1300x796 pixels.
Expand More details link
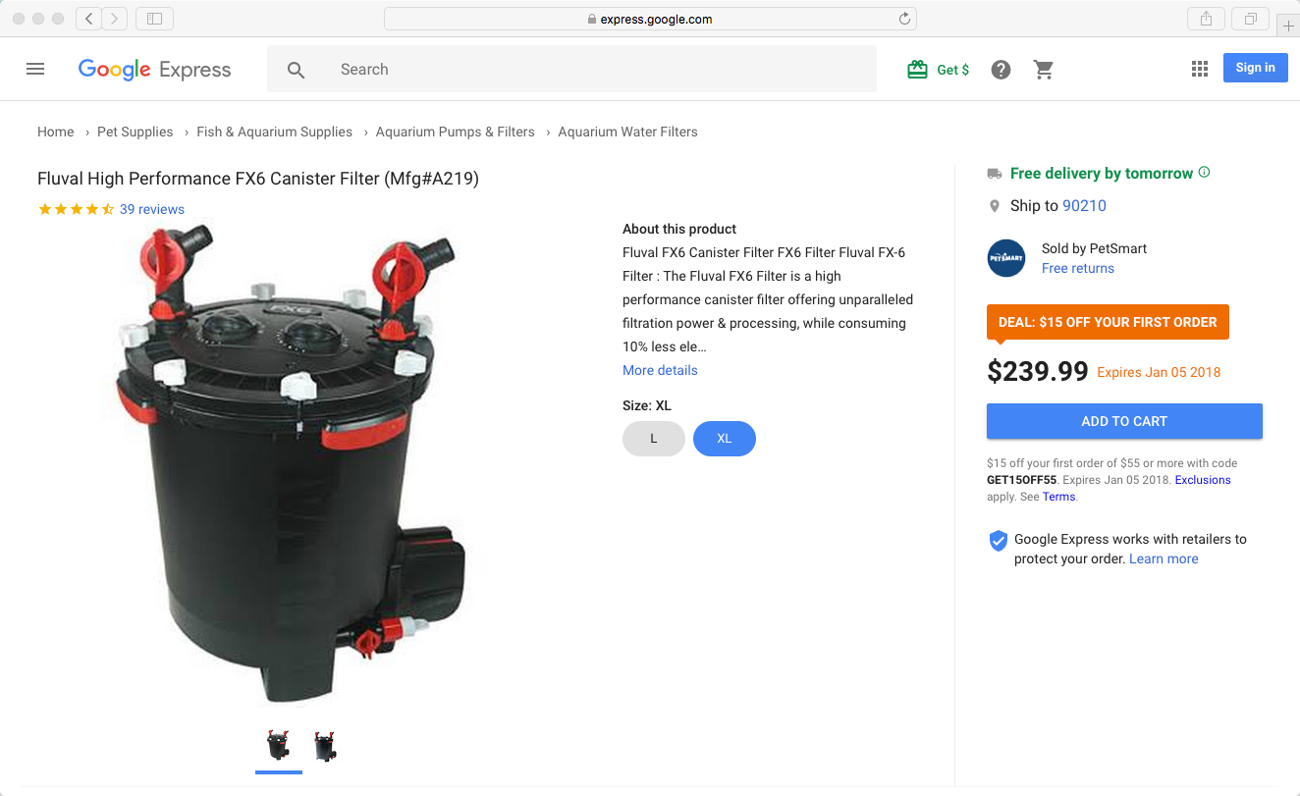(x=660, y=370)
